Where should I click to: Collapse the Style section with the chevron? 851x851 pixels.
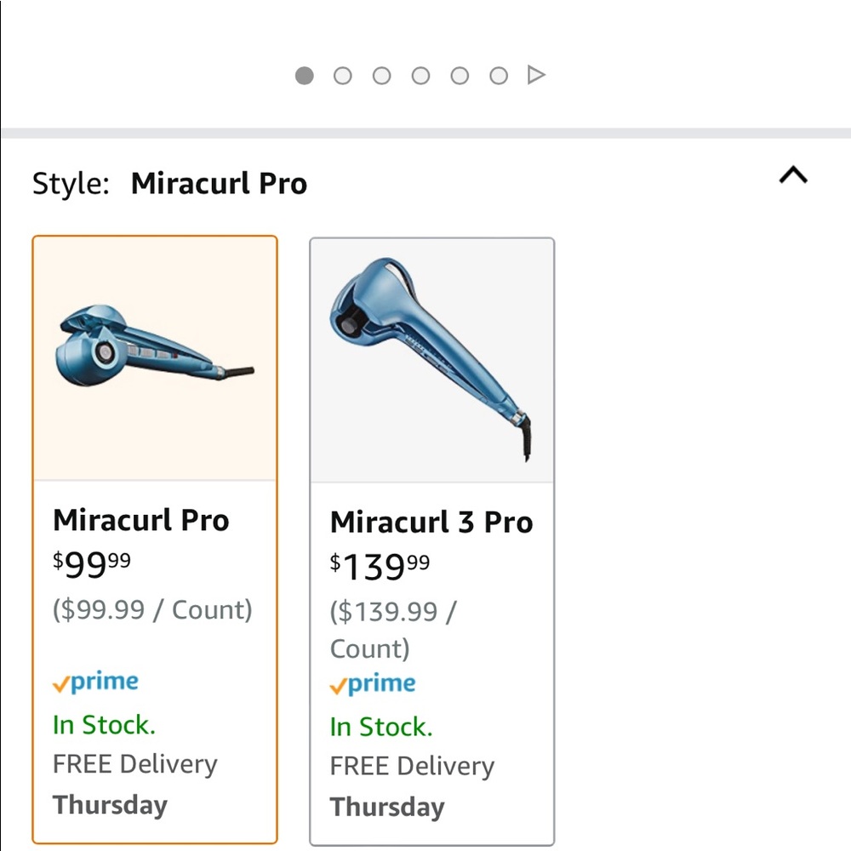pos(793,176)
